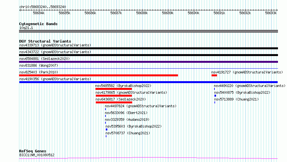
Task: Open variant nsv6436817 (Sedlazeck2020) label
Action: click(x=121, y=99)
